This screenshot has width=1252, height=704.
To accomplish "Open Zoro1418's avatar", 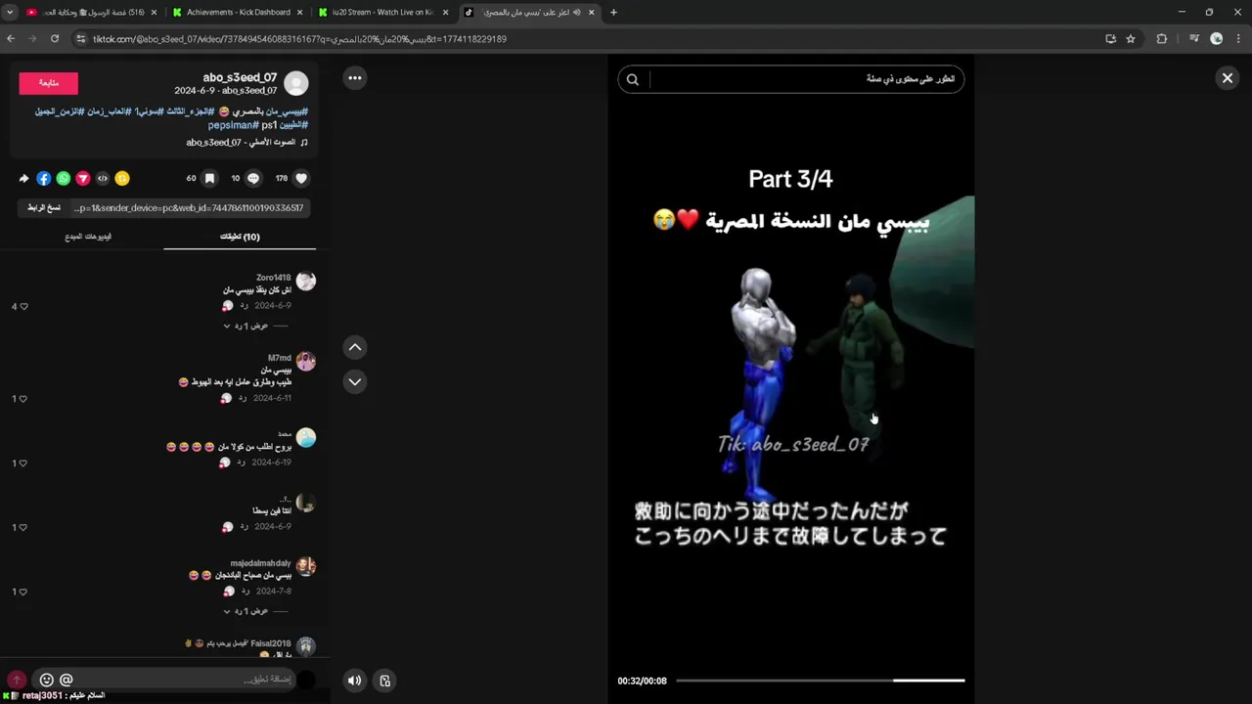I will coord(306,282).
